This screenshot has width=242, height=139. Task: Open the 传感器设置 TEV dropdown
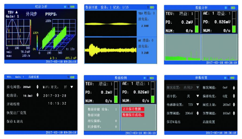pos(197,105)
